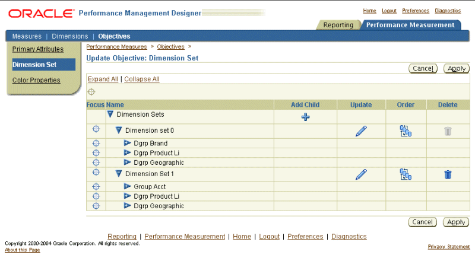Focus on Dgrp Product Li under Dimension Set 1
Screen dimensions: 475x258
pos(96,196)
